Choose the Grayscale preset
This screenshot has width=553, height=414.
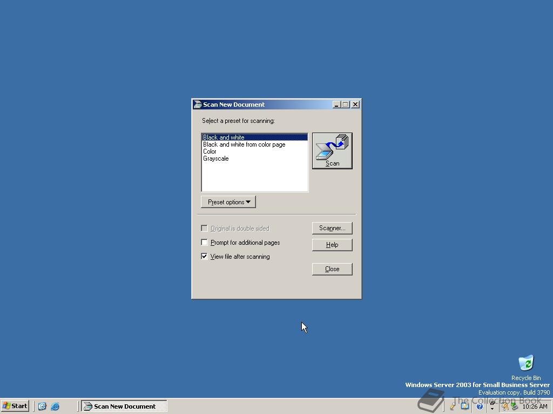click(254, 158)
